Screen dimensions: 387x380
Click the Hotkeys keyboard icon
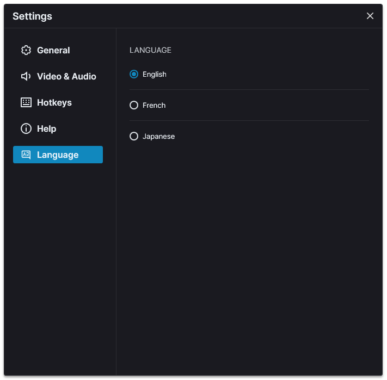click(26, 102)
